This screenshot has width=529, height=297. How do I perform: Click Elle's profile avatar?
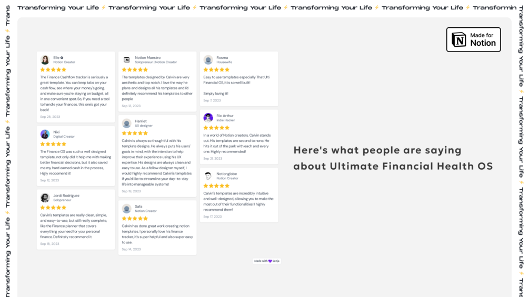pyautogui.click(x=45, y=60)
